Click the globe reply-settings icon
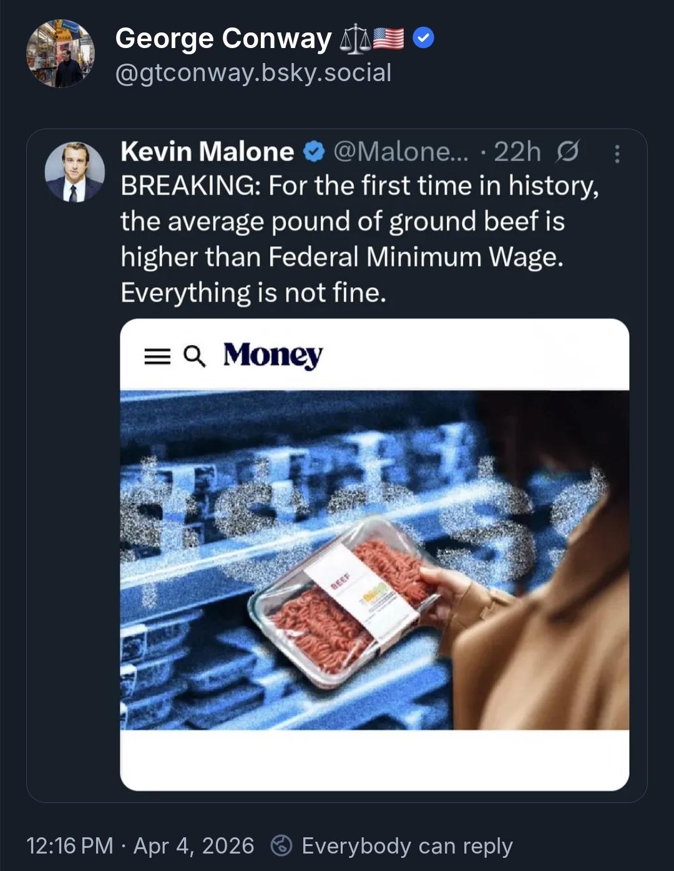The height and width of the screenshot is (871, 674). (281, 845)
